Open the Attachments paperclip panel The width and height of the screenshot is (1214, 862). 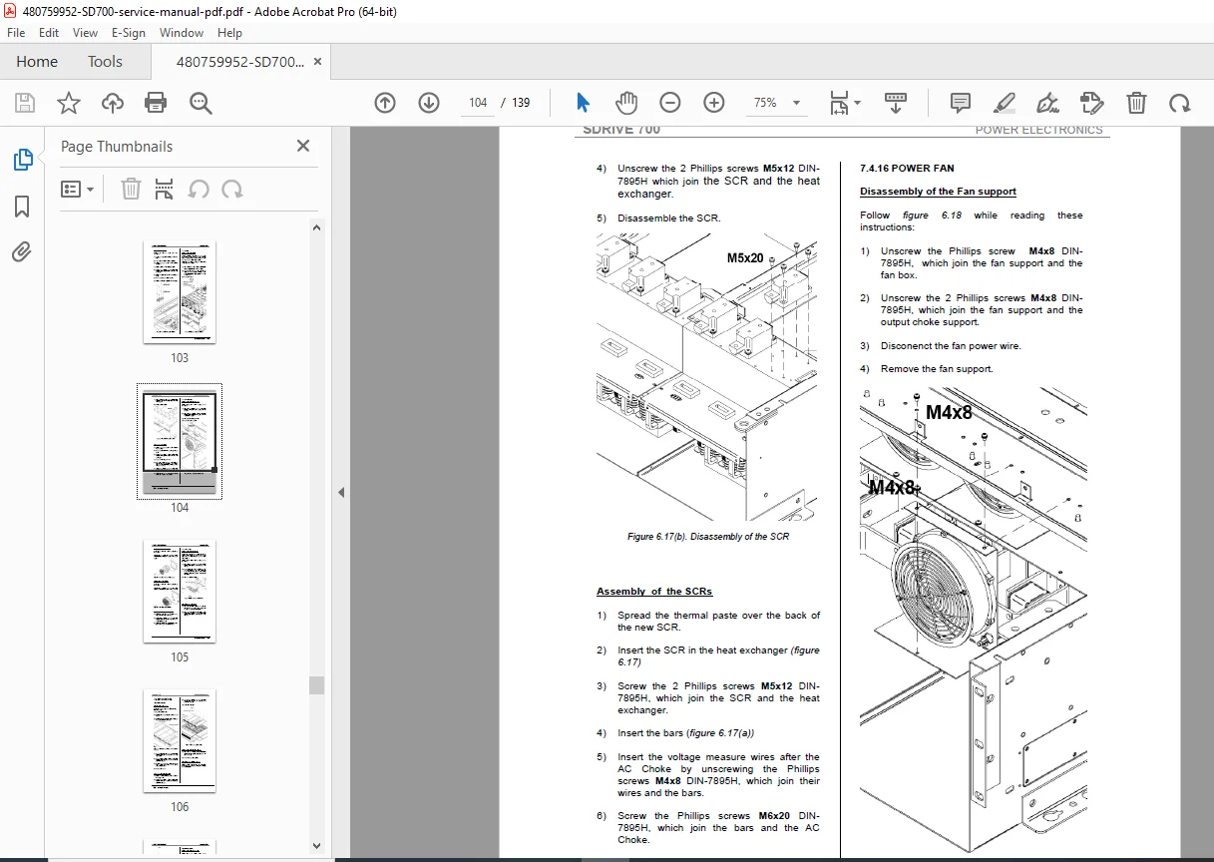(22, 251)
